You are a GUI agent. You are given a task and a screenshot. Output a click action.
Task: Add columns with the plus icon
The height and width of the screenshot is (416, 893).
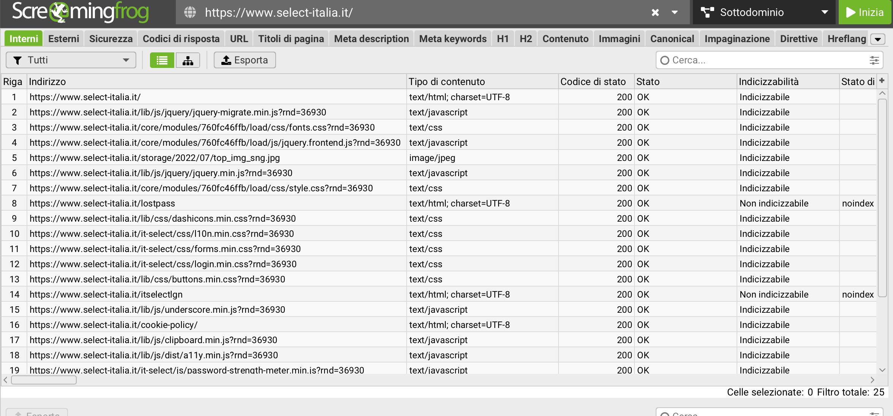click(882, 80)
